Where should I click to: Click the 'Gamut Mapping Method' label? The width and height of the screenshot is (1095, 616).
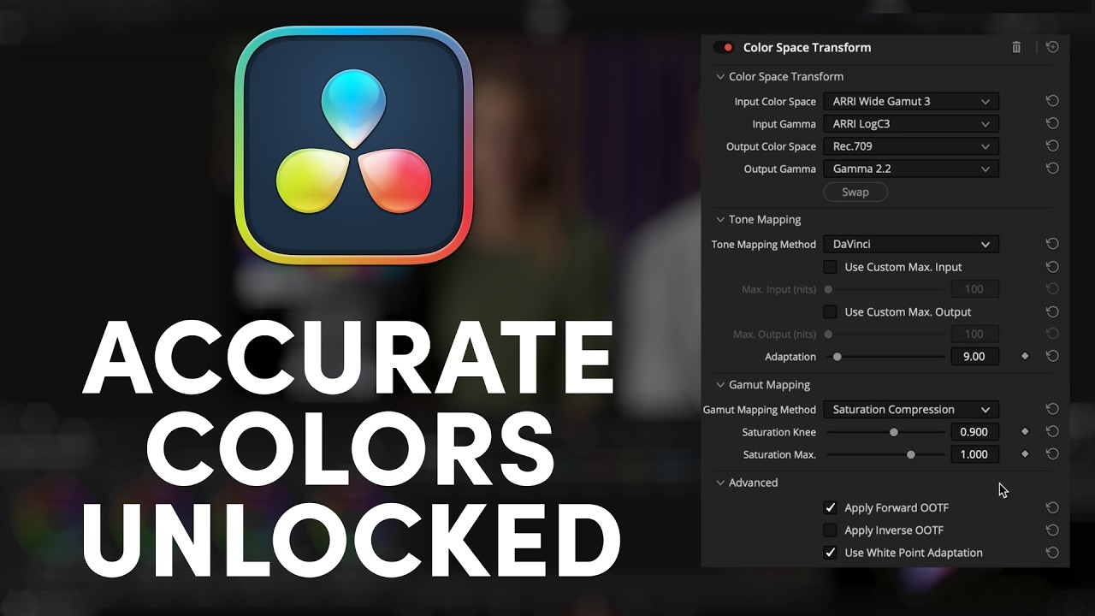760,410
